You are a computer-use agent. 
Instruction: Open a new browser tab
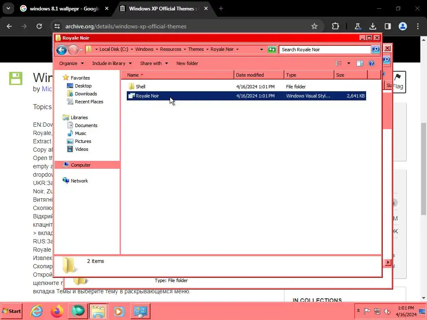221,9
